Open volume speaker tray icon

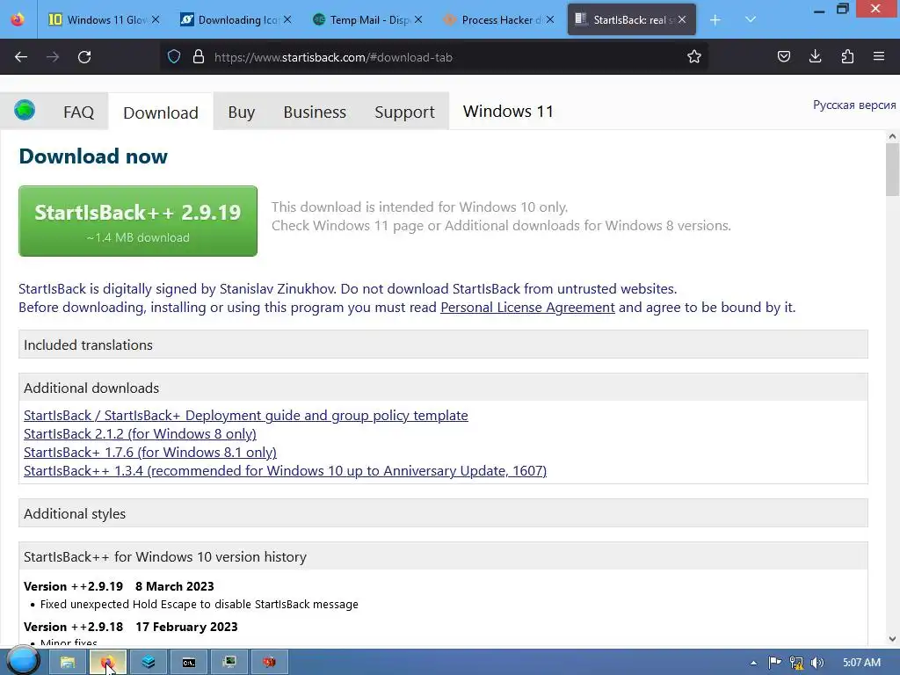[x=817, y=663]
